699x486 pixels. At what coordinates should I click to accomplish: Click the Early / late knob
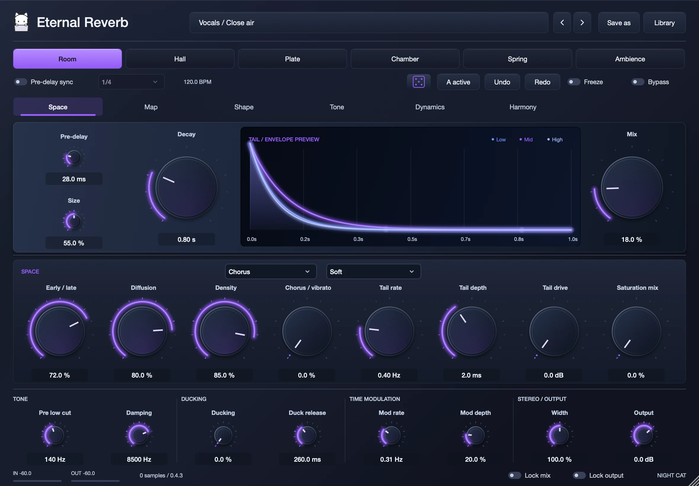(x=60, y=331)
